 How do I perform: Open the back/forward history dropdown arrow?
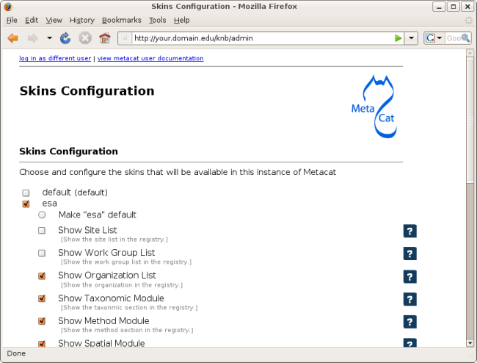click(x=49, y=38)
